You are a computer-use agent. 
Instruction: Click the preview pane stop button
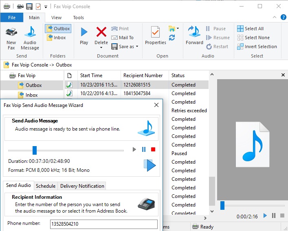pyautogui.click(x=282, y=215)
